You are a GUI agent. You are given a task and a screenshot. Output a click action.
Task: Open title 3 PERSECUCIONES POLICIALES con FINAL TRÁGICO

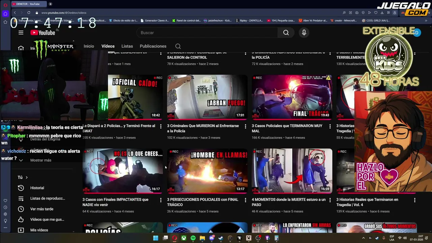202,202
